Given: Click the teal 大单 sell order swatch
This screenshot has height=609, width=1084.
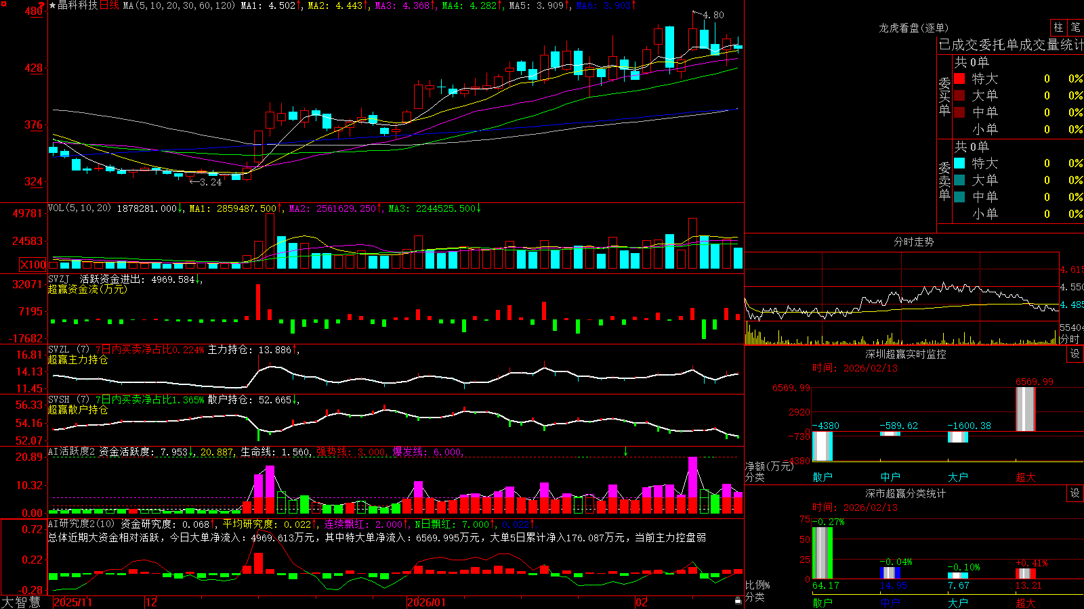Looking at the screenshot, I should click(x=959, y=180).
